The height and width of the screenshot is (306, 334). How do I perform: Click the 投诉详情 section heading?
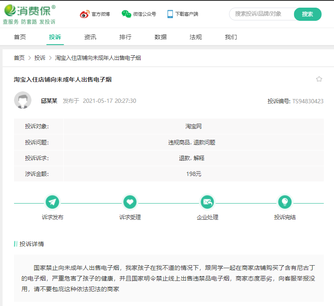[31, 244]
